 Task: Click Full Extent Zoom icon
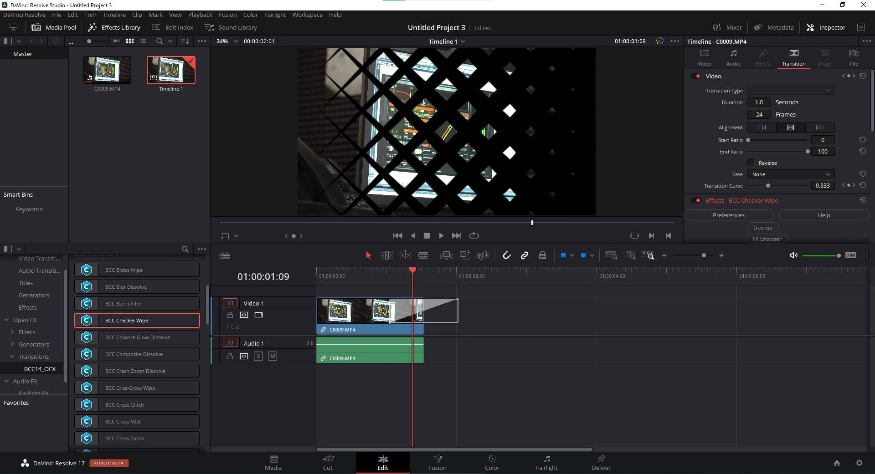coord(611,255)
